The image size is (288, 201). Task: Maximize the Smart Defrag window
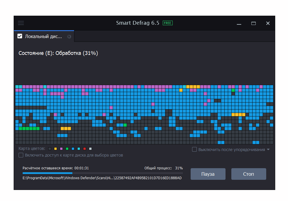pos(253,23)
